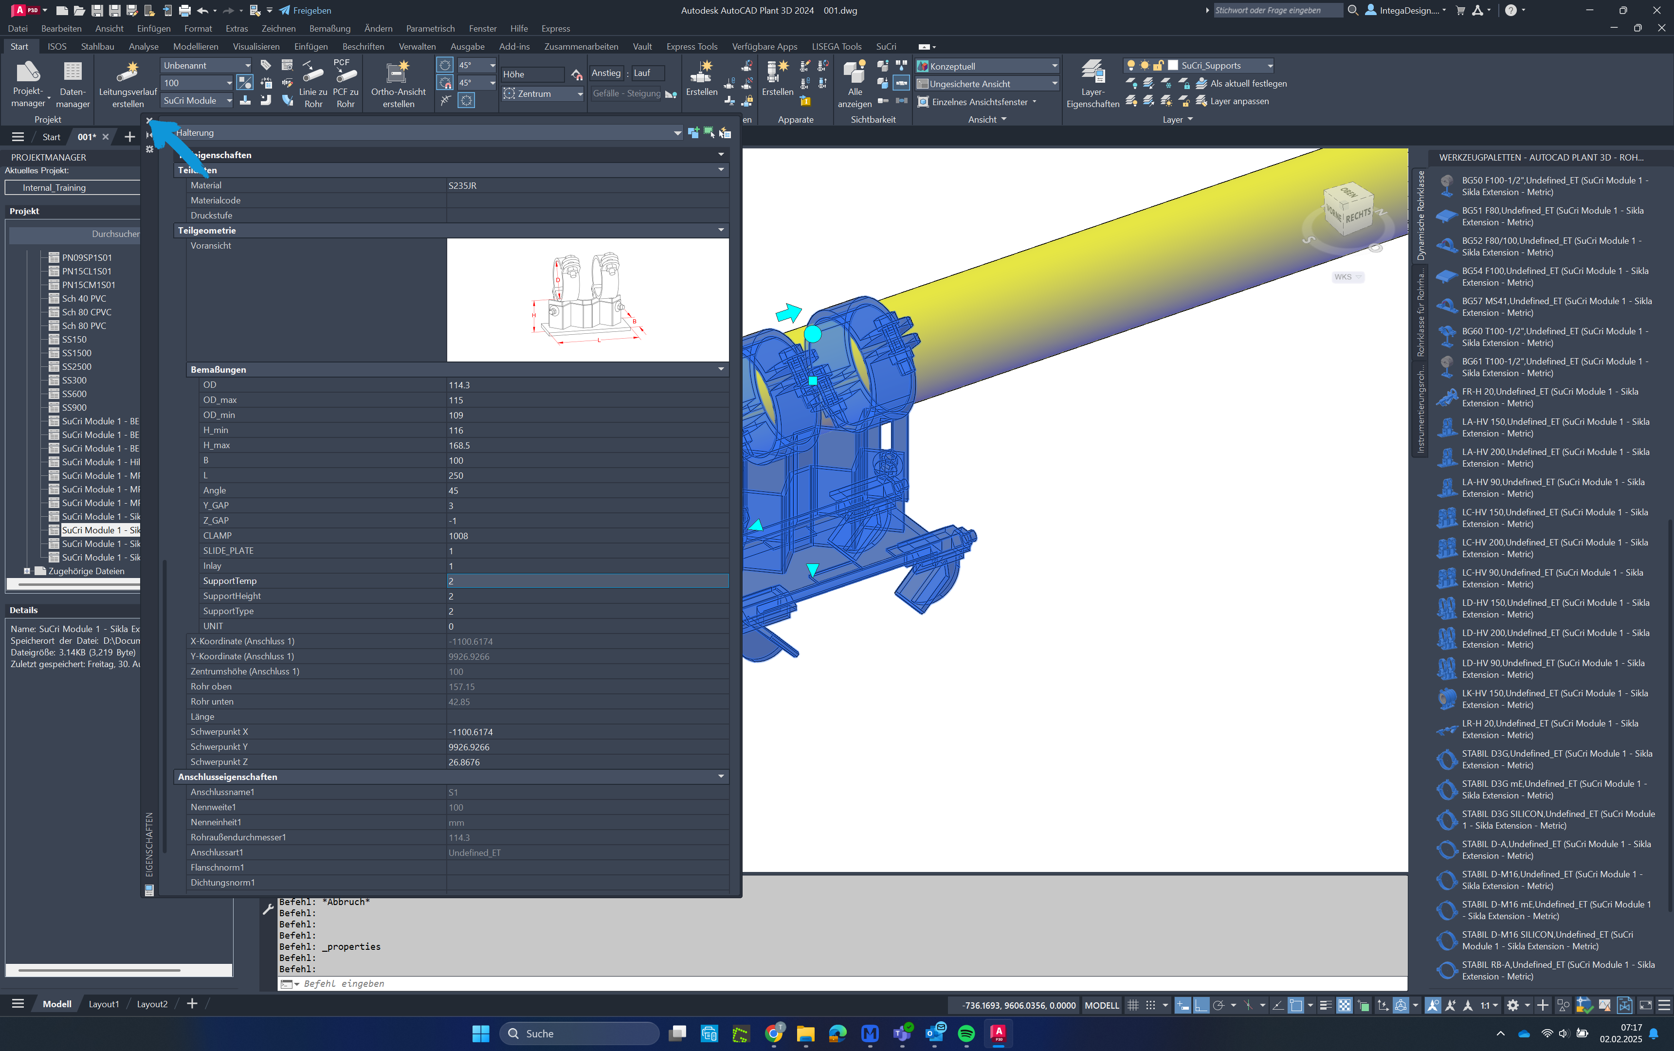Click Freigeben share button
The image size is (1674, 1051).
point(305,10)
